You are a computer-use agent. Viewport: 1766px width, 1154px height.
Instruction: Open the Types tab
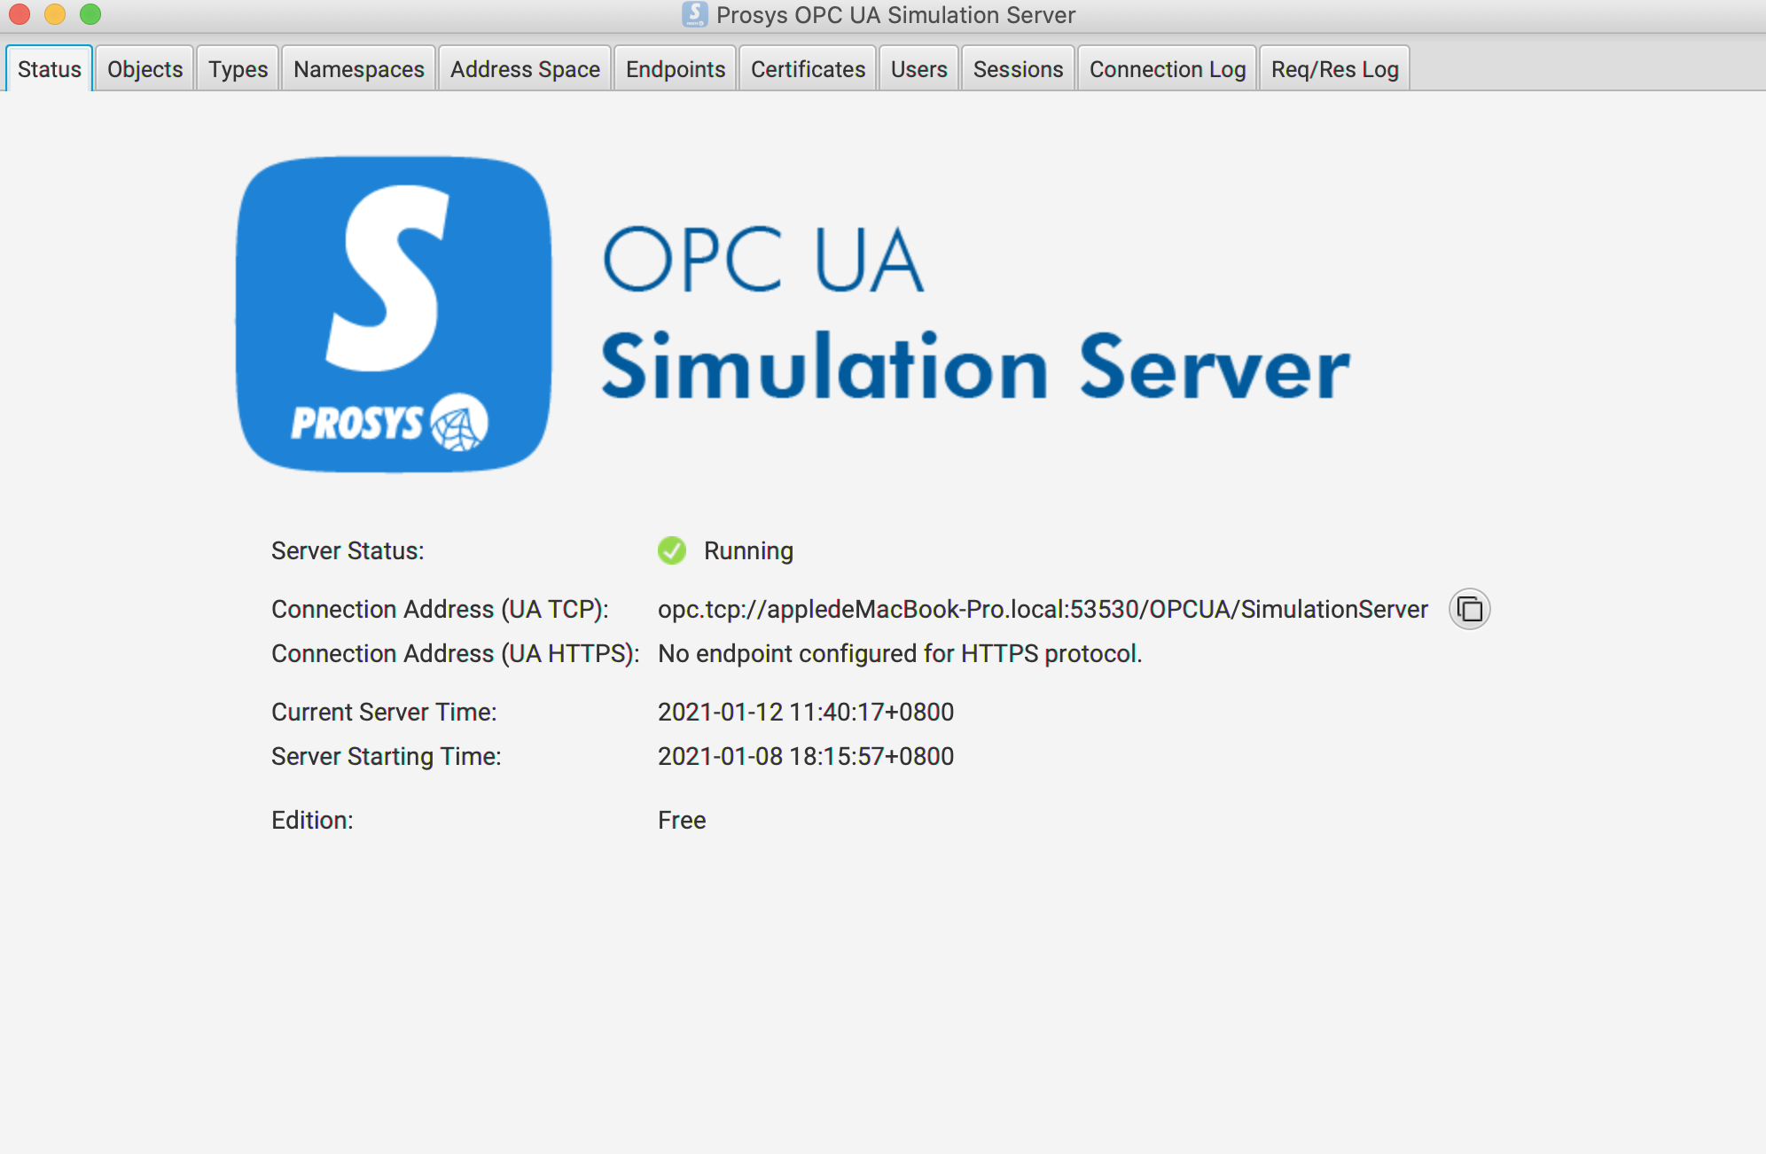(x=238, y=69)
